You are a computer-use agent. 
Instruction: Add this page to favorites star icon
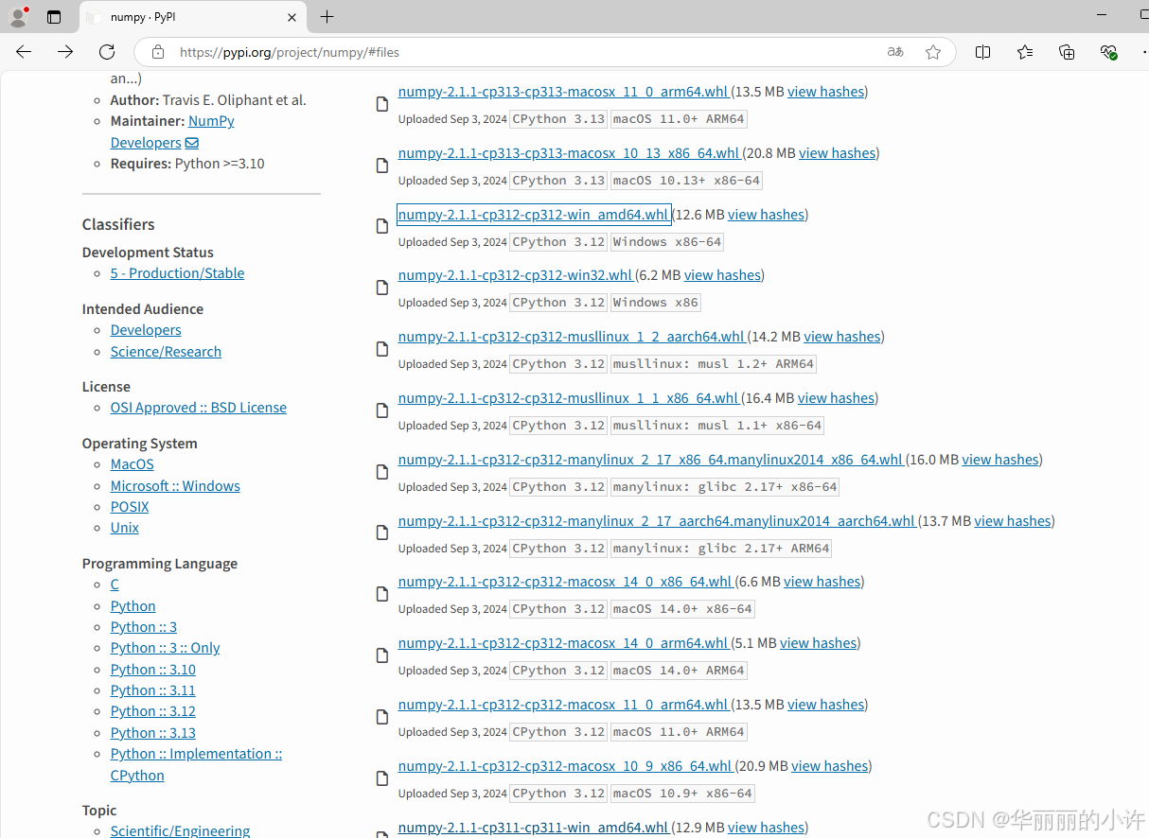pos(933,52)
